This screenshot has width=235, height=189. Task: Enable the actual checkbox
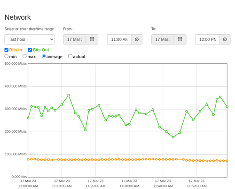tap(70, 56)
